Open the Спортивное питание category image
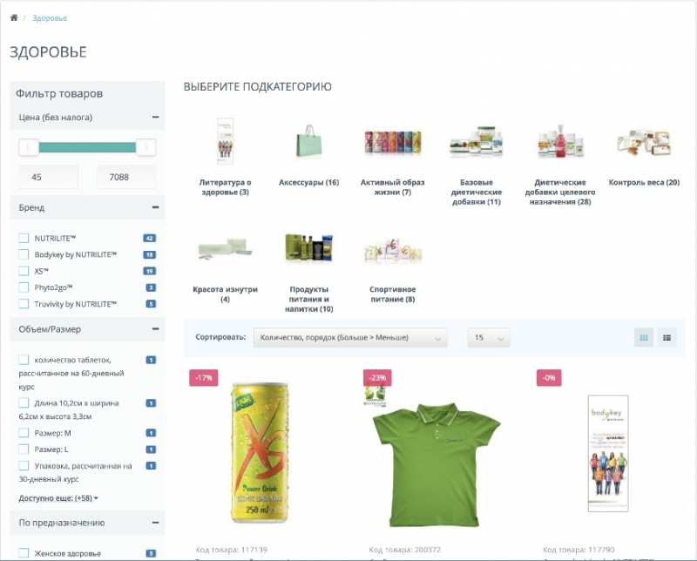Screen dimensions: 697x561 click(392, 251)
